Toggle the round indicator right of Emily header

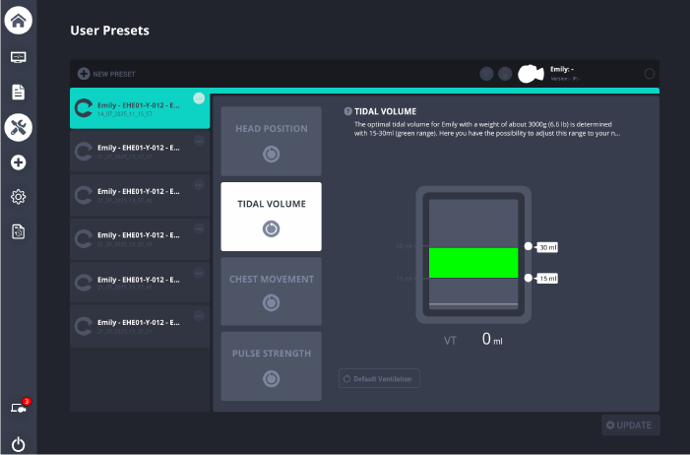pos(649,74)
